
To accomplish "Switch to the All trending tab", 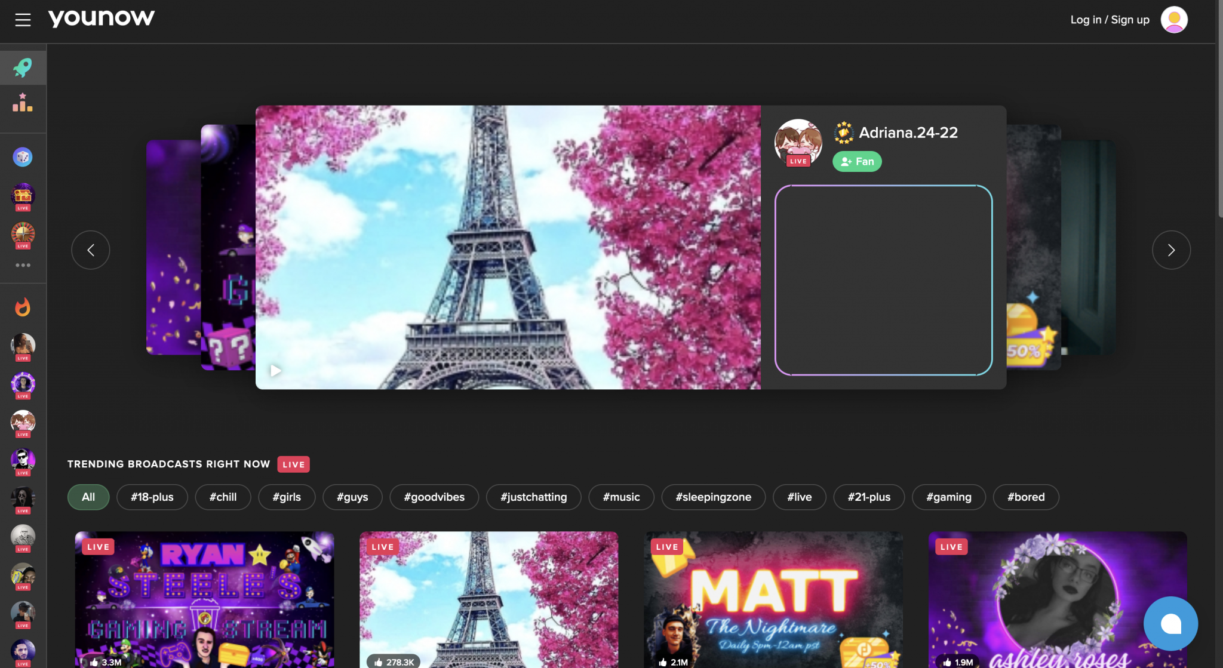I will tap(88, 497).
